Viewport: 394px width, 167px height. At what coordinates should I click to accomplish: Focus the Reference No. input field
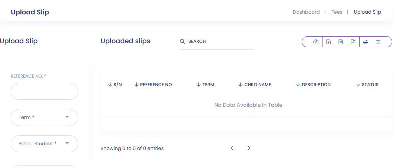click(x=44, y=91)
